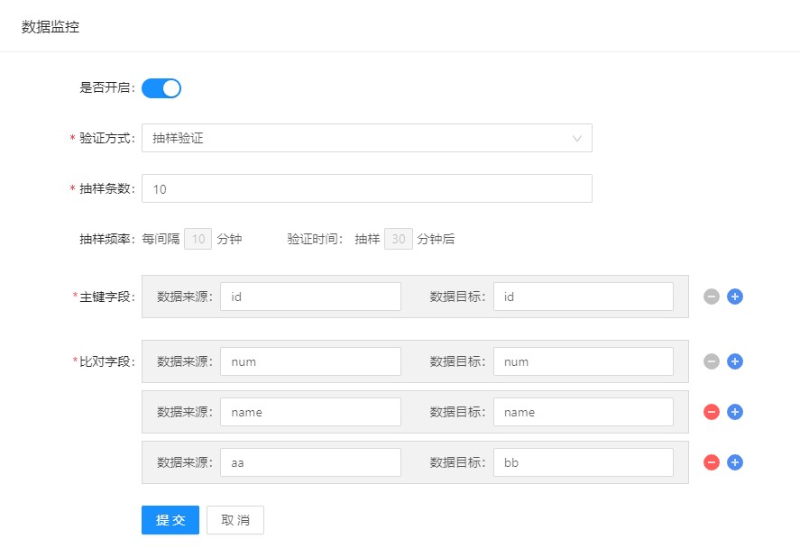Click the gray minus icon beside the id row
Screen dimensions: 800x557
(712, 297)
